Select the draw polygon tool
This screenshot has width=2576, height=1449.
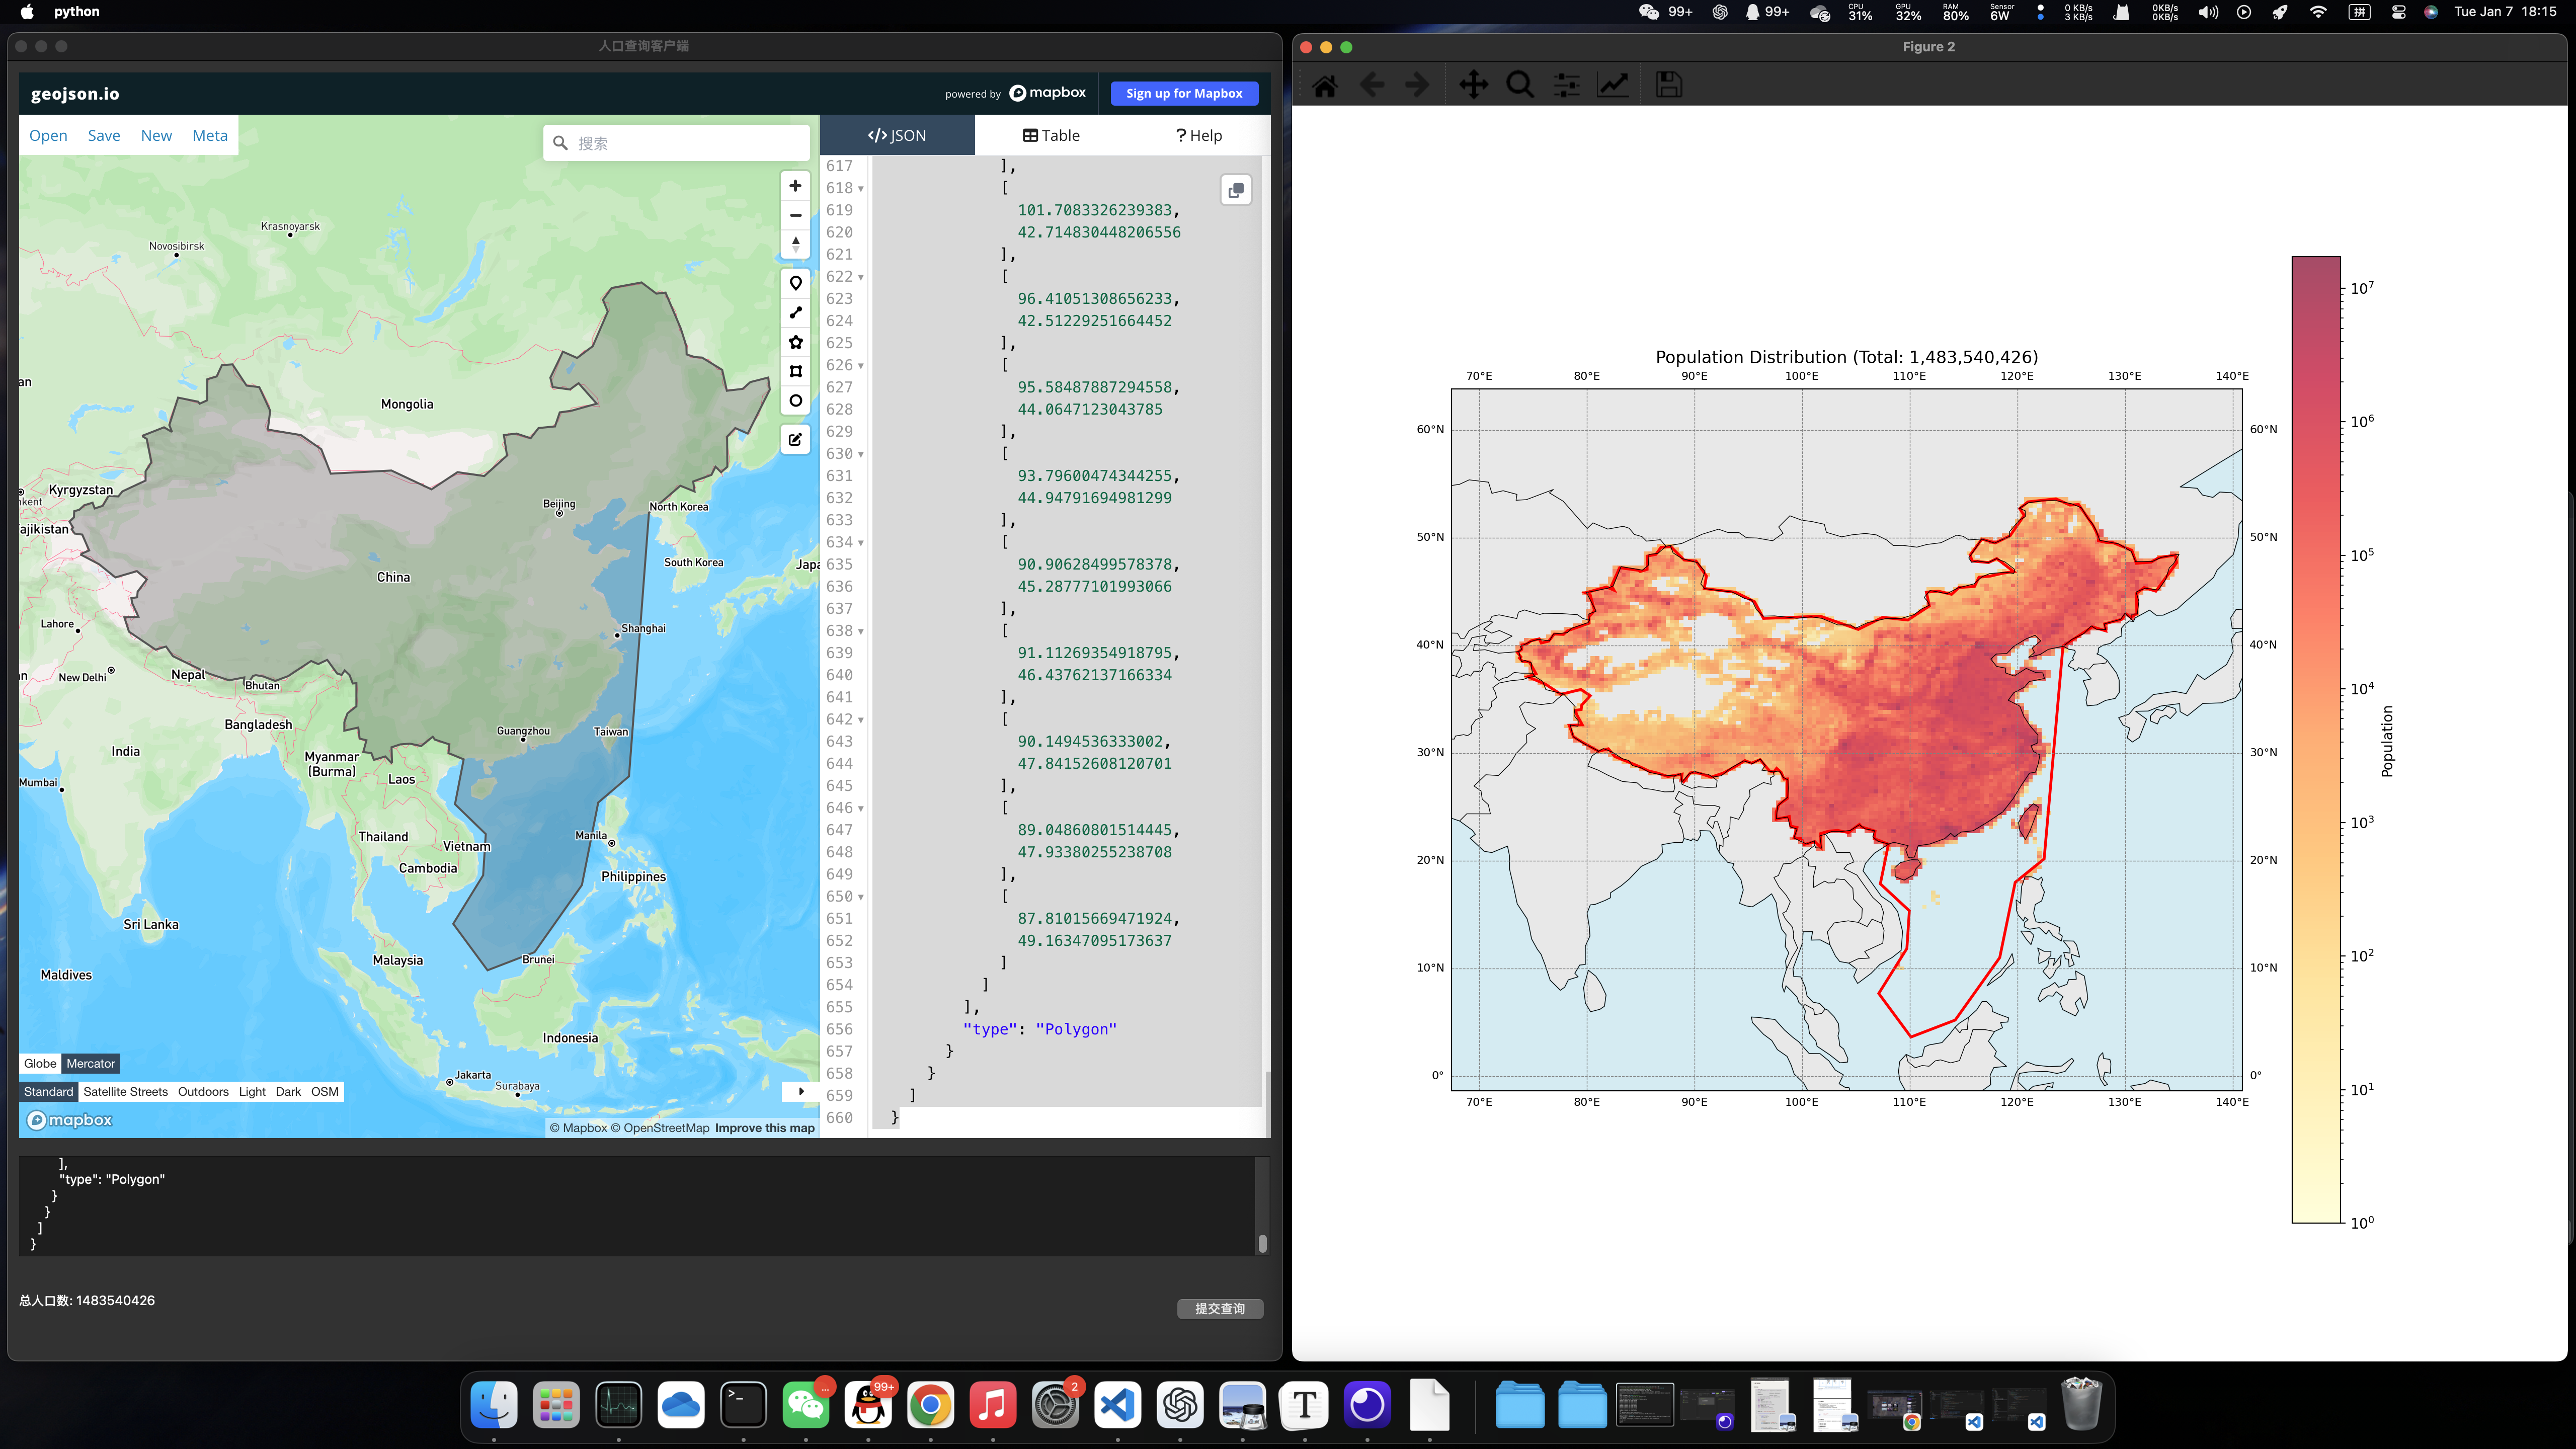pyautogui.click(x=795, y=342)
